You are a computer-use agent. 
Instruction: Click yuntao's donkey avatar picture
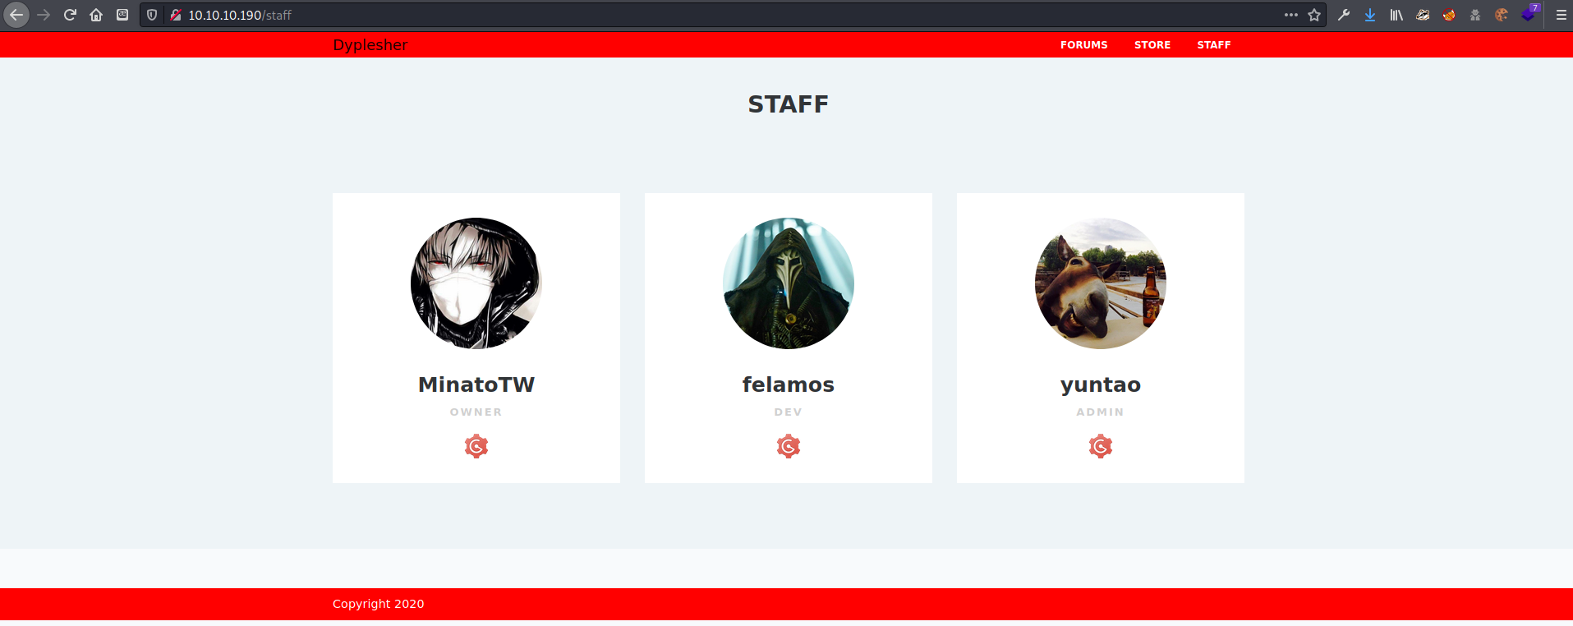coord(1101,283)
